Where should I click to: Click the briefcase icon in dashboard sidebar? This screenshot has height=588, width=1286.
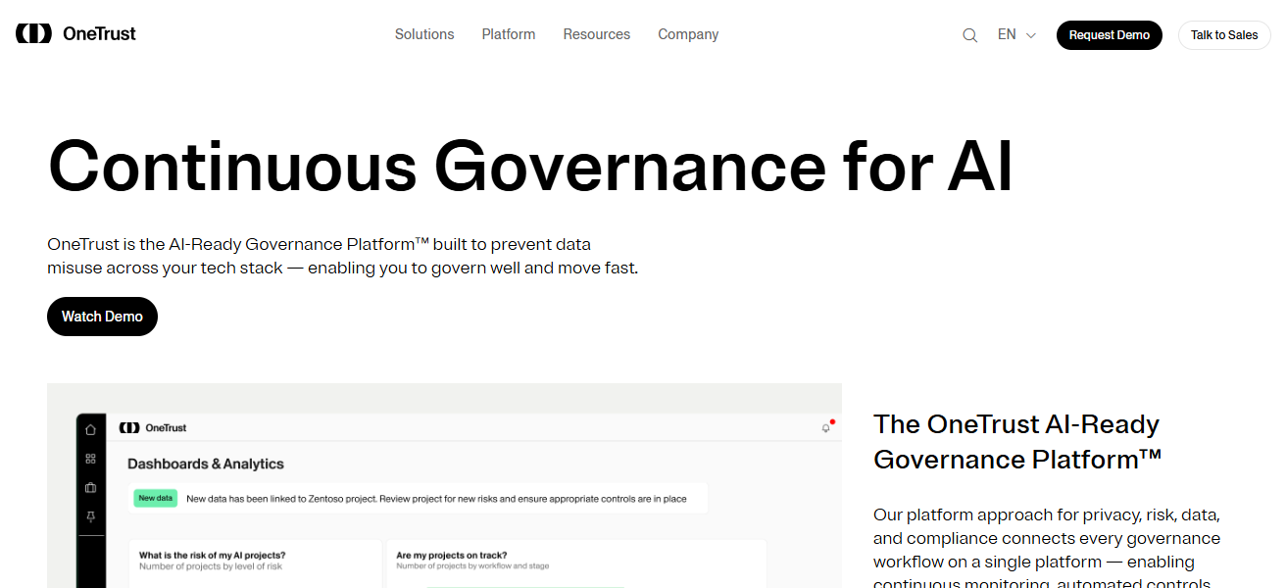pyautogui.click(x=90, y=487)
